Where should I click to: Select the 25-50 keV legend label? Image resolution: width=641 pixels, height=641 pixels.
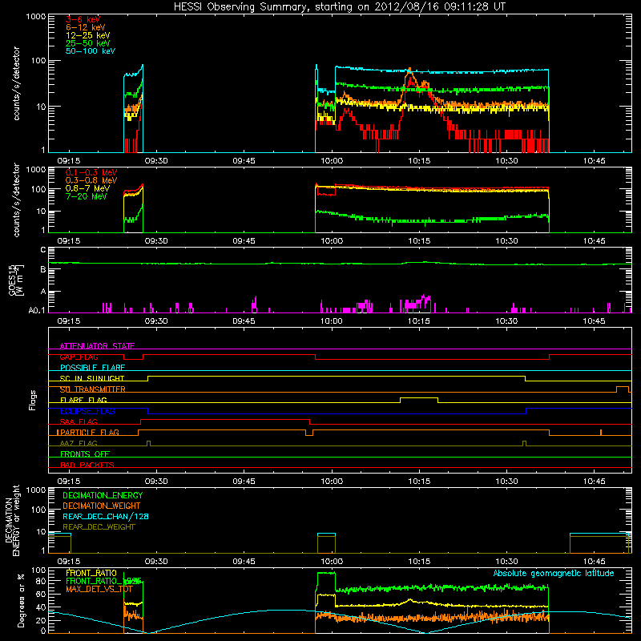[88, 43]
